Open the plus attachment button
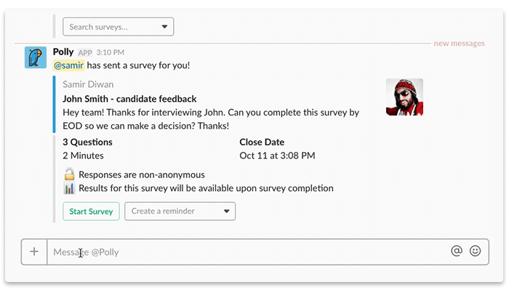The image size is (509, 290). click(x=34, y=251)
